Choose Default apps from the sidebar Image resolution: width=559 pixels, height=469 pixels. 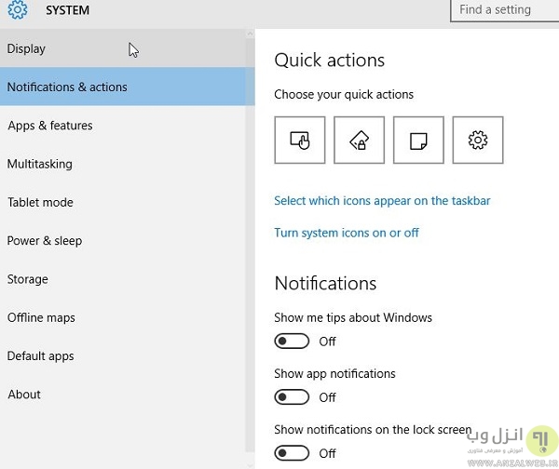(x=41, y=355)
